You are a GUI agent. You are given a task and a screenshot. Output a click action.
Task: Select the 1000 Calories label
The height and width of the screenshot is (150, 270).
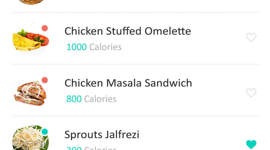[94, 47]
